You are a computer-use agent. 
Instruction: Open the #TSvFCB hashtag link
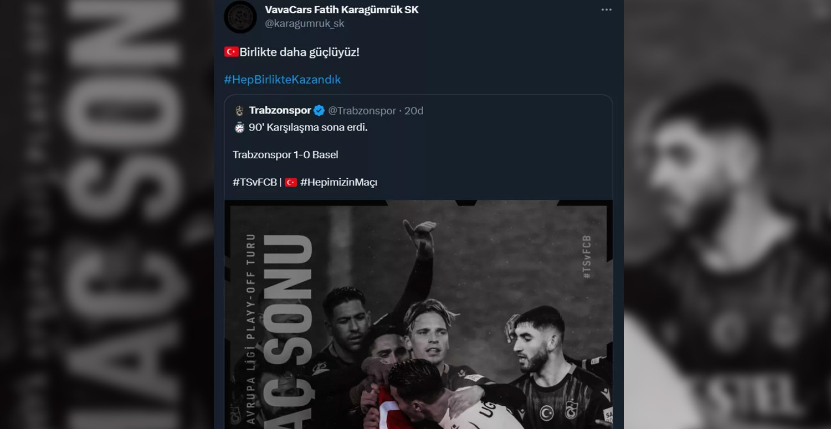point(254,182)
